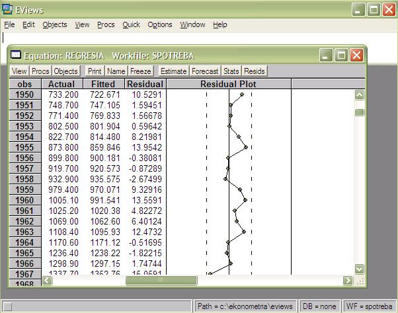Screen dimensions: 398x313
Task: Open the File menu
Action: pyautogui.click(x=9, y=24)
